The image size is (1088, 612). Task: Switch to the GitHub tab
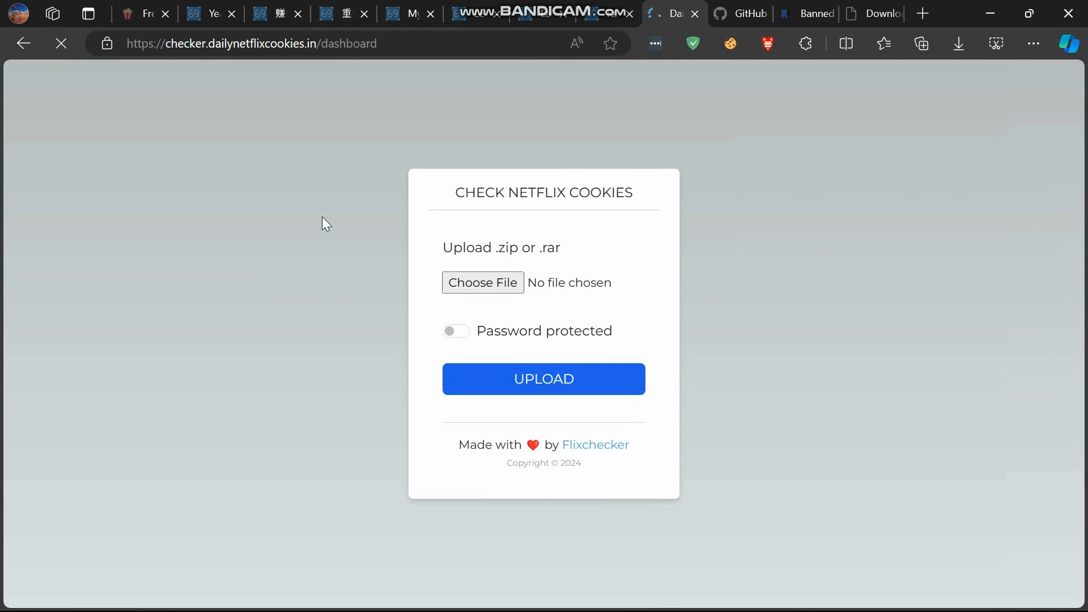[x=741, y=14]
